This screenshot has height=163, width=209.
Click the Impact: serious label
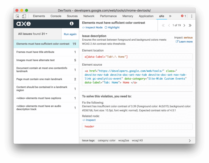[x=183, y=37]
